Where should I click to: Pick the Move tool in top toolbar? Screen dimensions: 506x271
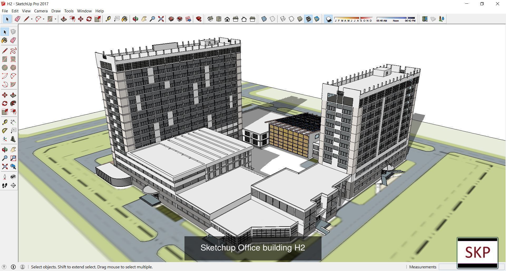(x=80, y=19)
